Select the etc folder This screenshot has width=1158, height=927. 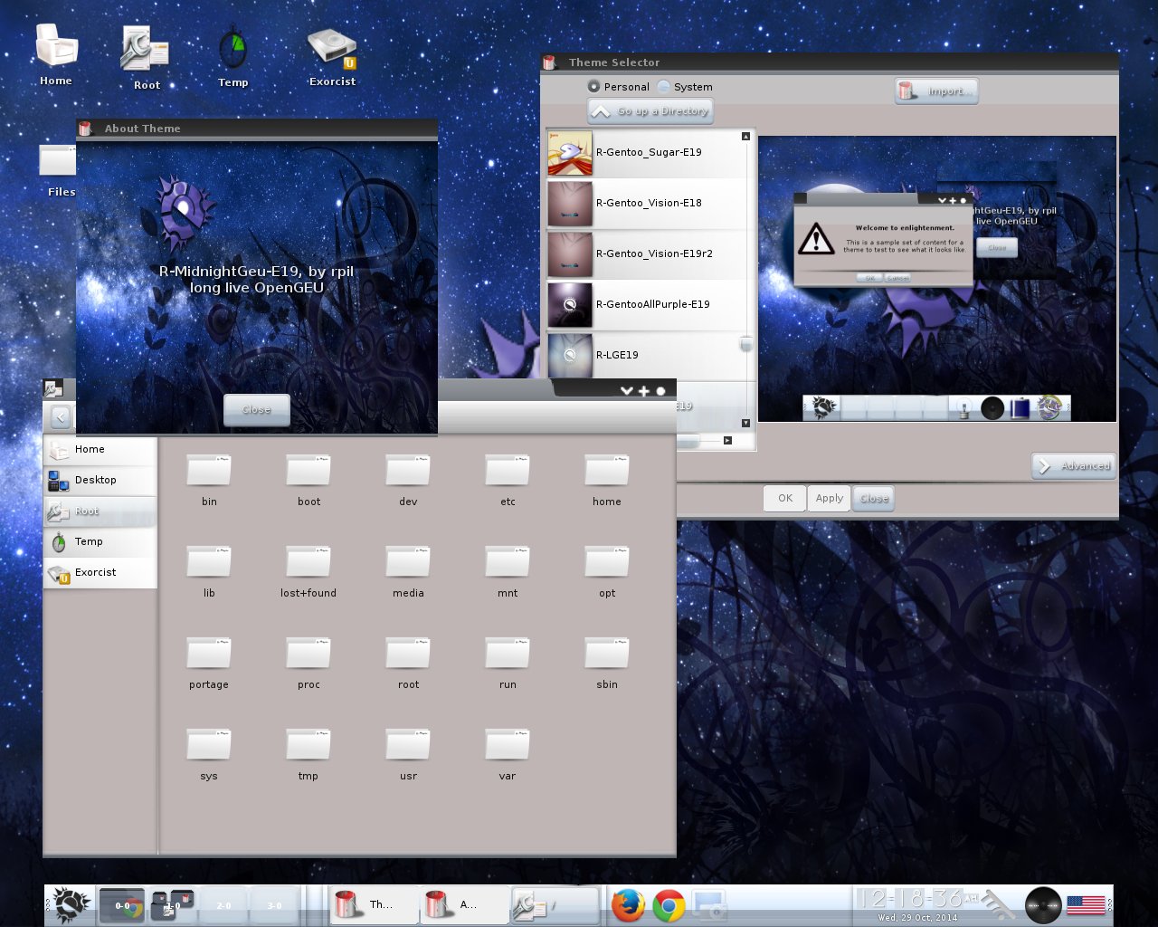pos(508,480)
